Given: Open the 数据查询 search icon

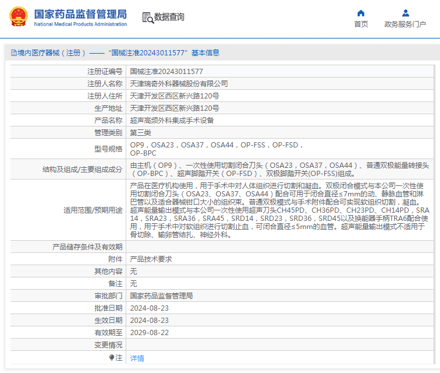Looking at the screenshot, I should 148,17.
